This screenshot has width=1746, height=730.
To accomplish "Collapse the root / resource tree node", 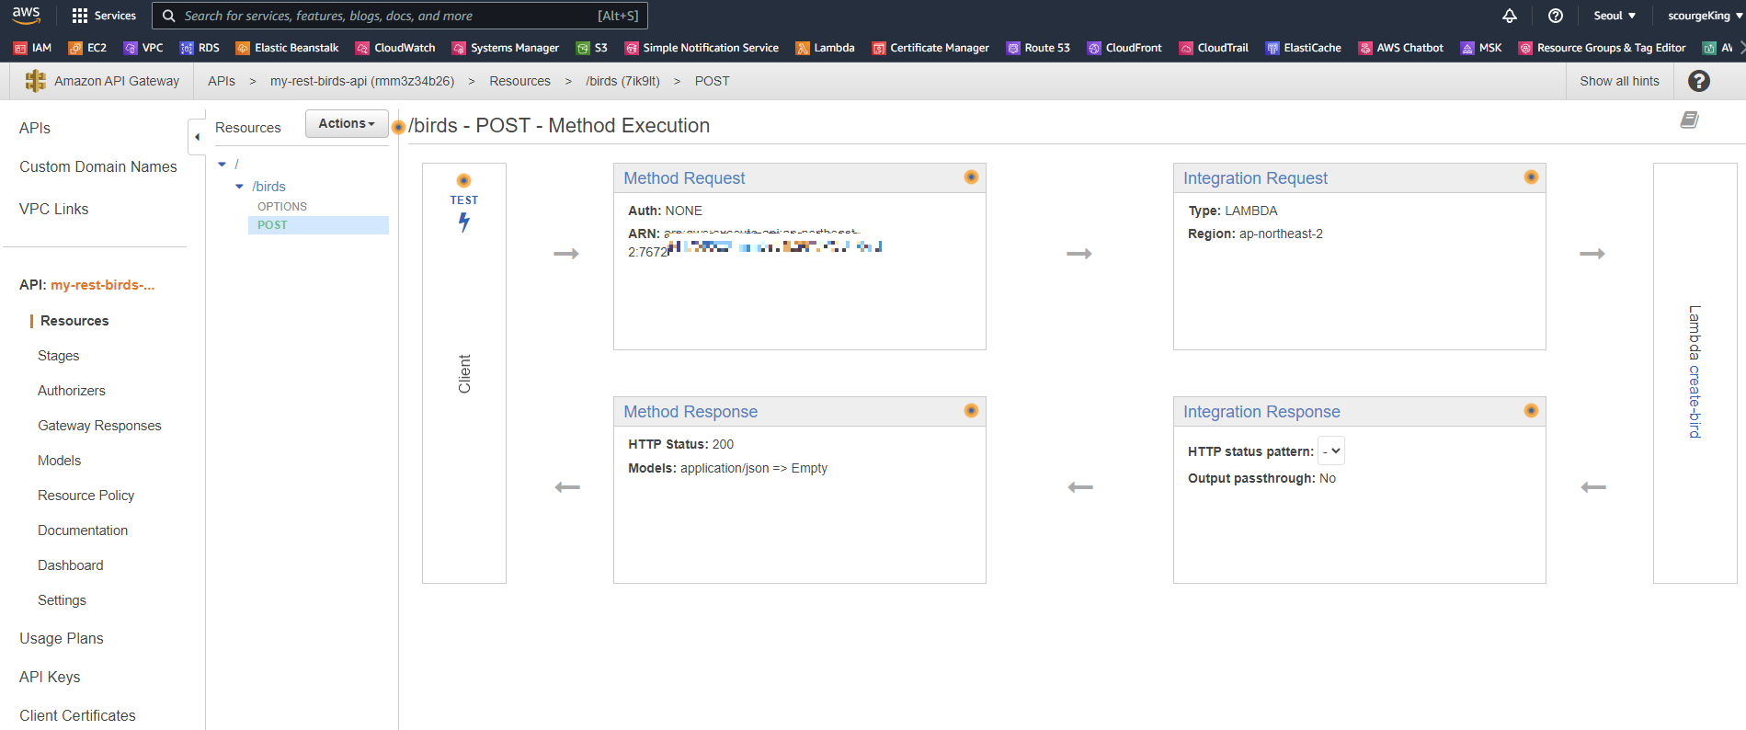I will pyautogui.click(x=222, y=165).
